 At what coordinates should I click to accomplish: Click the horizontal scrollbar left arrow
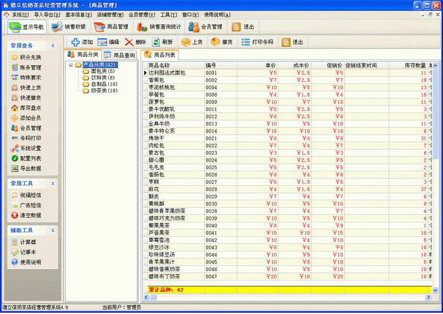click(146, 298)
